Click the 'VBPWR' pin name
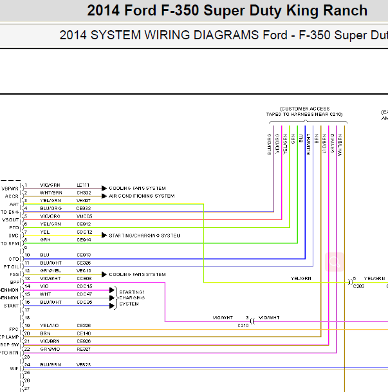Screen dimensions: 388x392 pyautogui.click(x=10, y=189)
